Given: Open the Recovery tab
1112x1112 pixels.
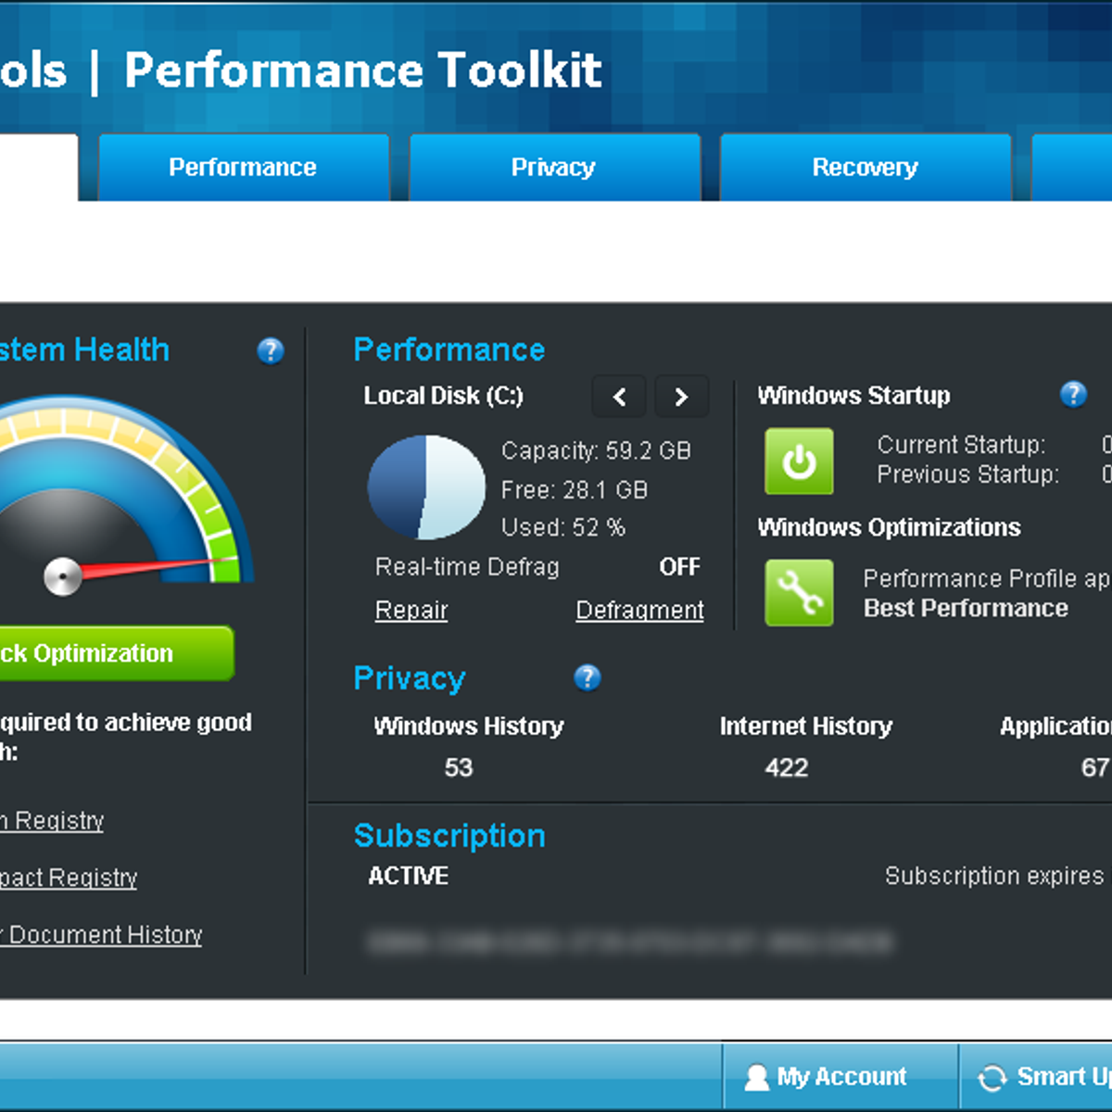Looking at the screenshot, I should tap(865, 167).
